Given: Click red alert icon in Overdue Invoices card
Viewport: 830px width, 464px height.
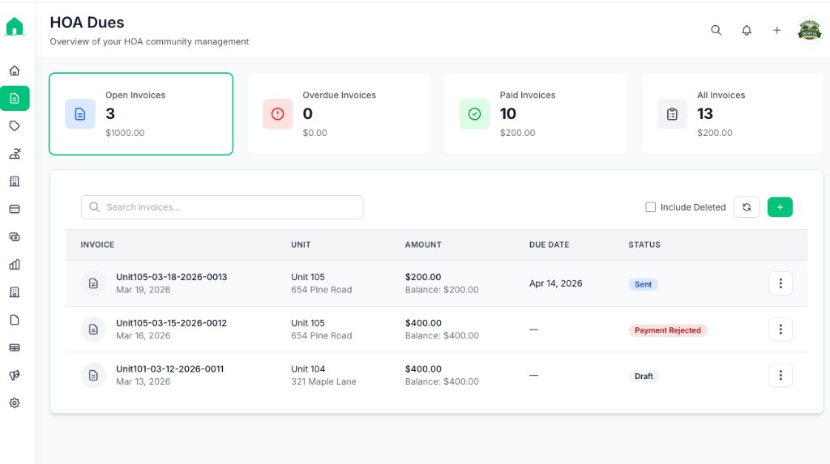Looking at the screenshot, I should [x=277, y=113].
